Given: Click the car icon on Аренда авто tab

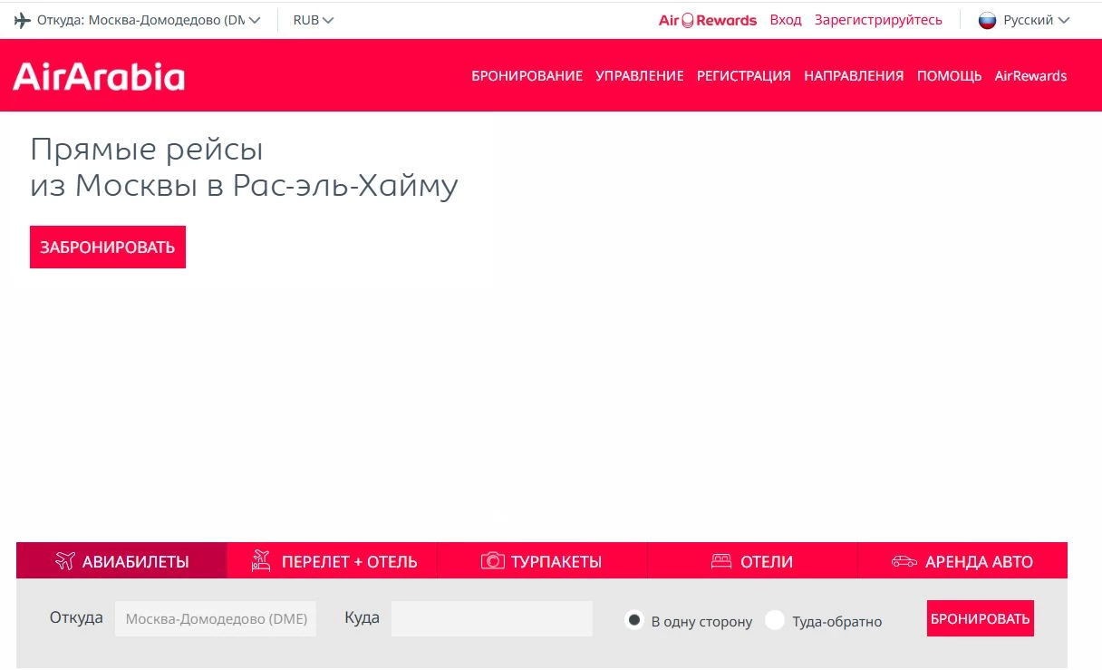Looking at the screenshot, I should (x=904, y=561).
